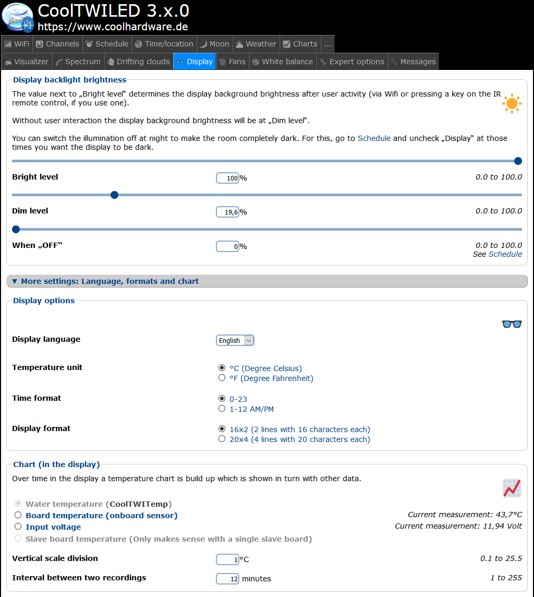Open the White balance tab
The width and height of the screenshot is (534, 597).
coord(282,62)
